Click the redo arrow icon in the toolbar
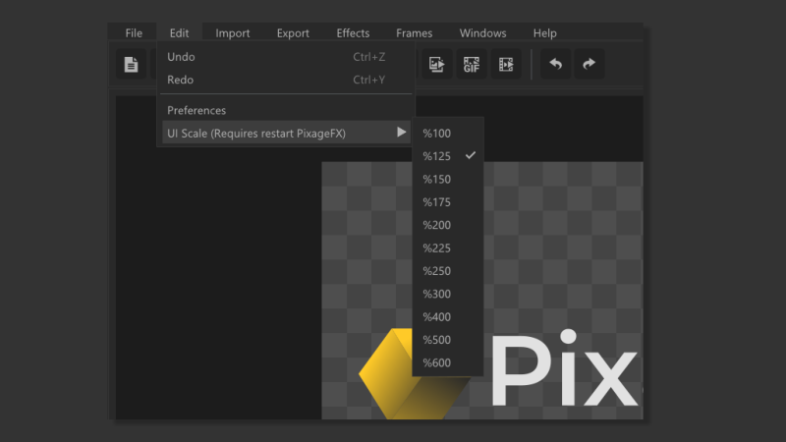This screenshot has height=442, width=786. click(x=589, y=65)
